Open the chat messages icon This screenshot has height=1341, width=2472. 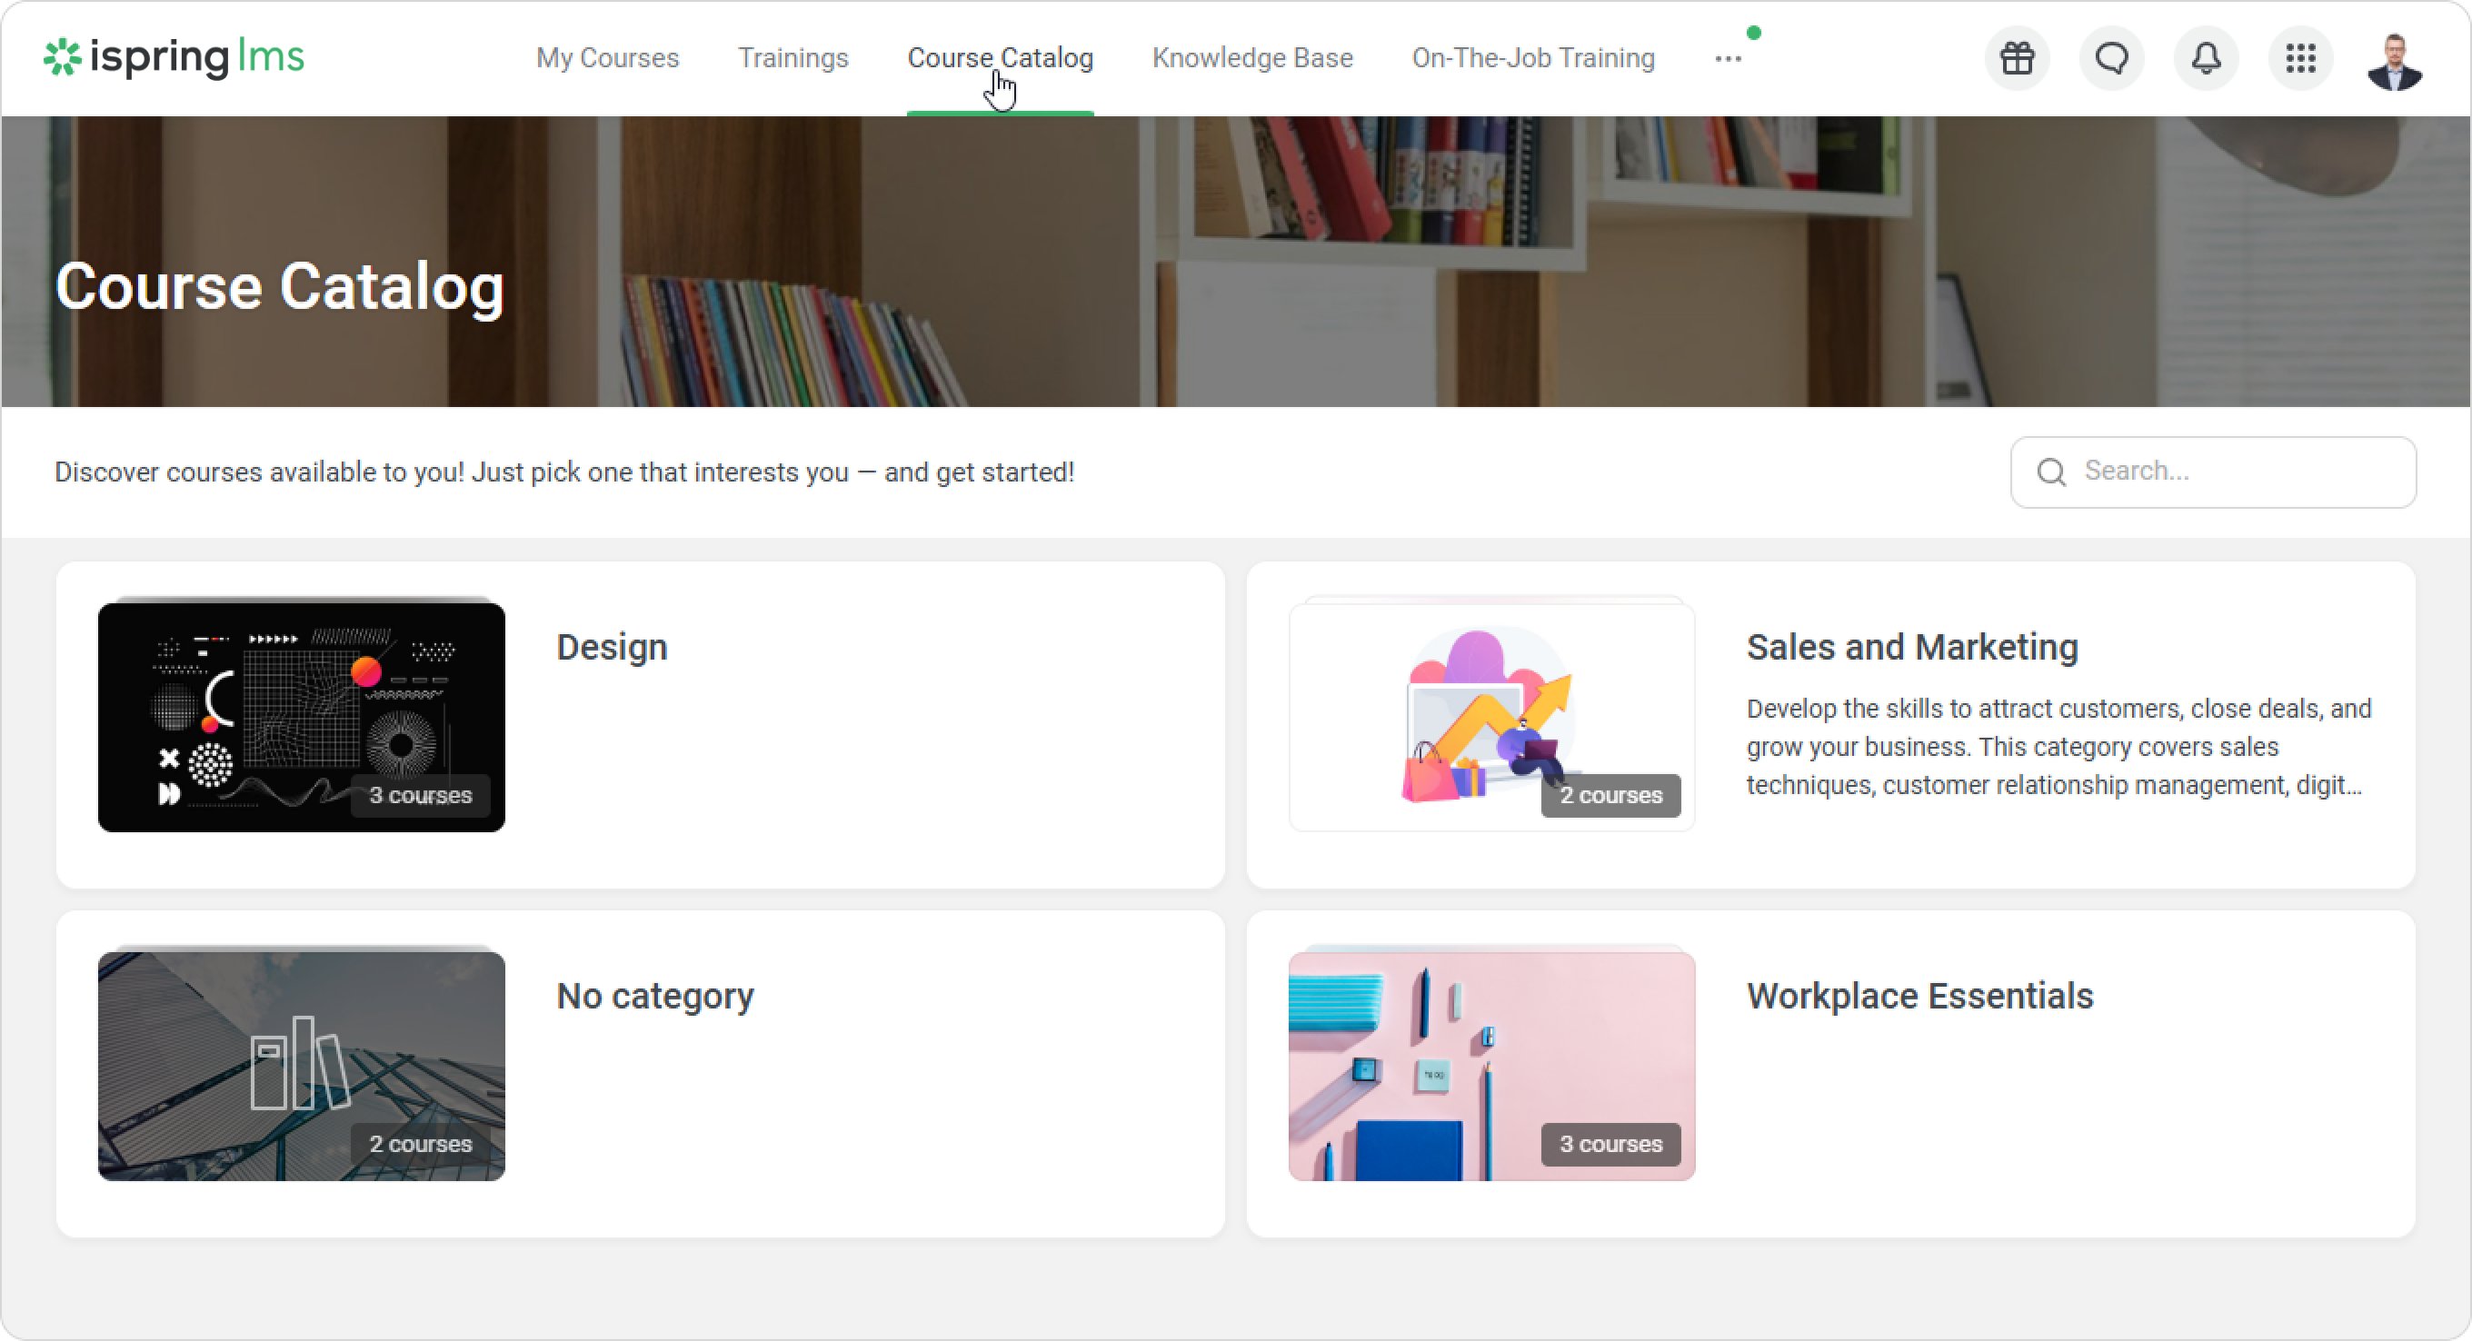(x=2111, y=58)
